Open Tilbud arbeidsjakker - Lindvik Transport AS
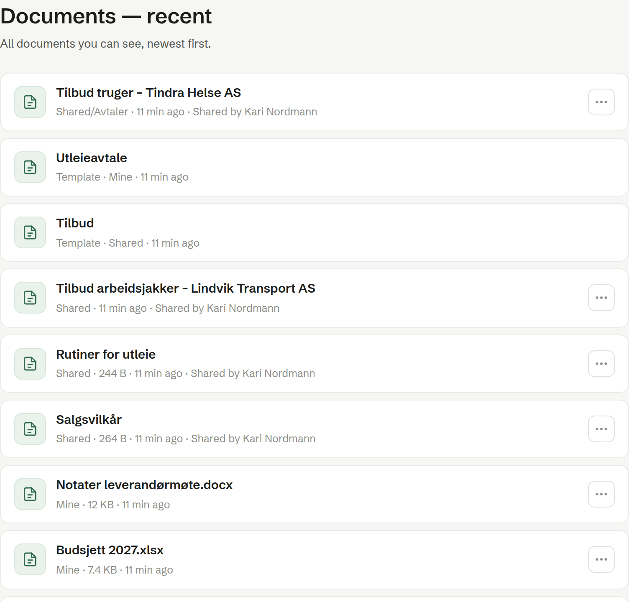Screen dimensions: 629x602 click(186, 288)
